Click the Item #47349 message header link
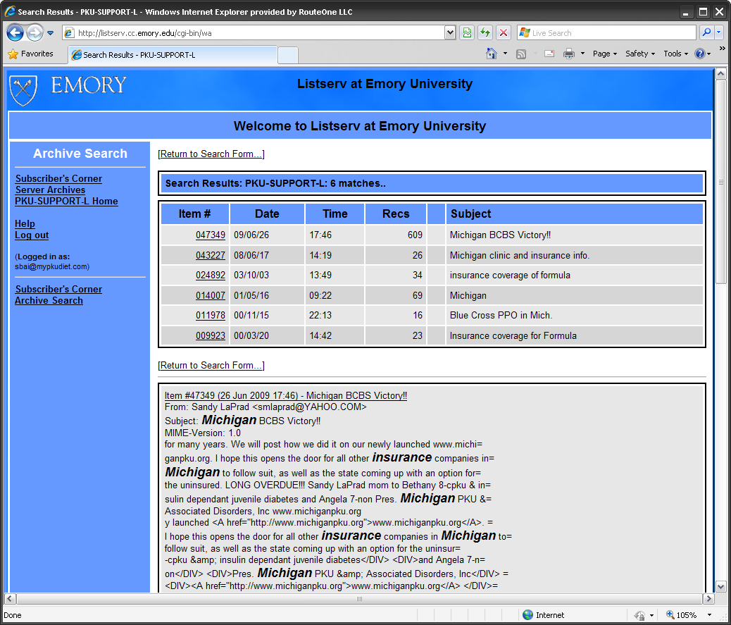 (x=286, y=395)
